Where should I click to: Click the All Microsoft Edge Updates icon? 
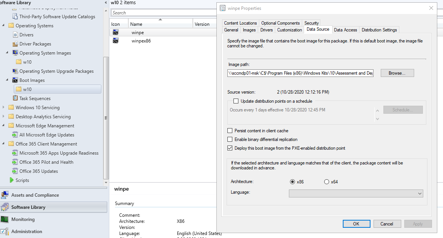(15, 135)
